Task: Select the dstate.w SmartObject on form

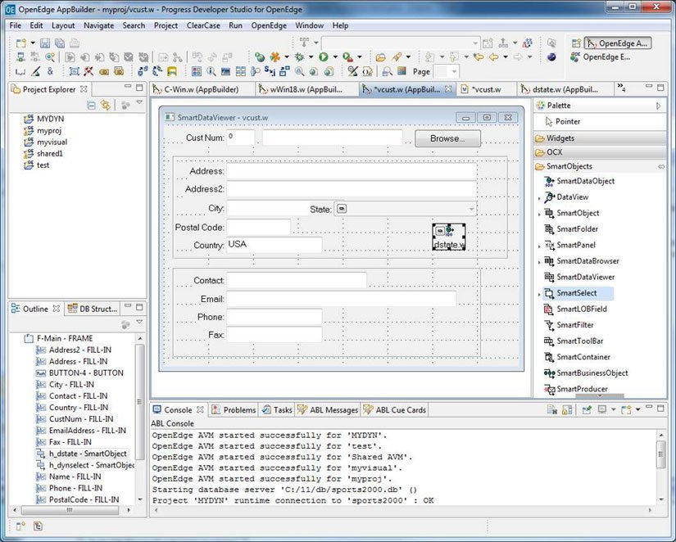Action: click(449, 236)
